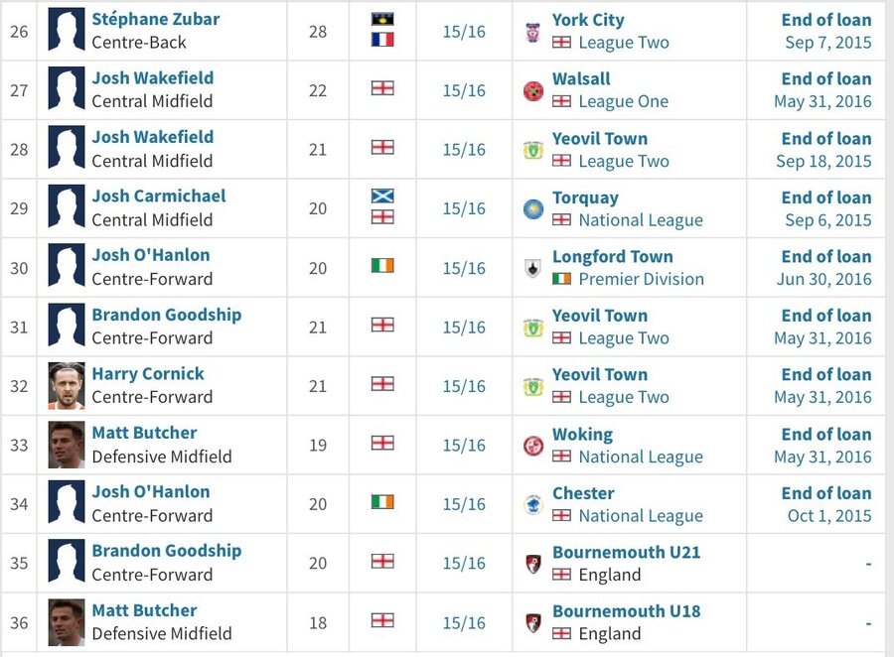Screen dimensions: 894x657
Task: Click Josh Carmichael's Scotland flag icon
Action: tap(382, 197)
